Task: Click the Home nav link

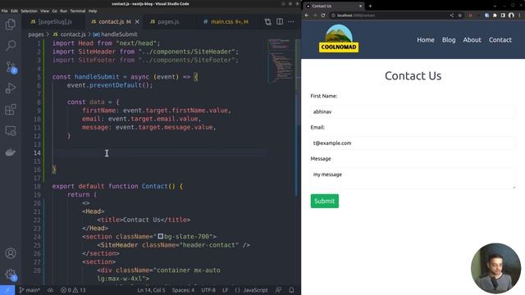Action: tap(426, 40)
